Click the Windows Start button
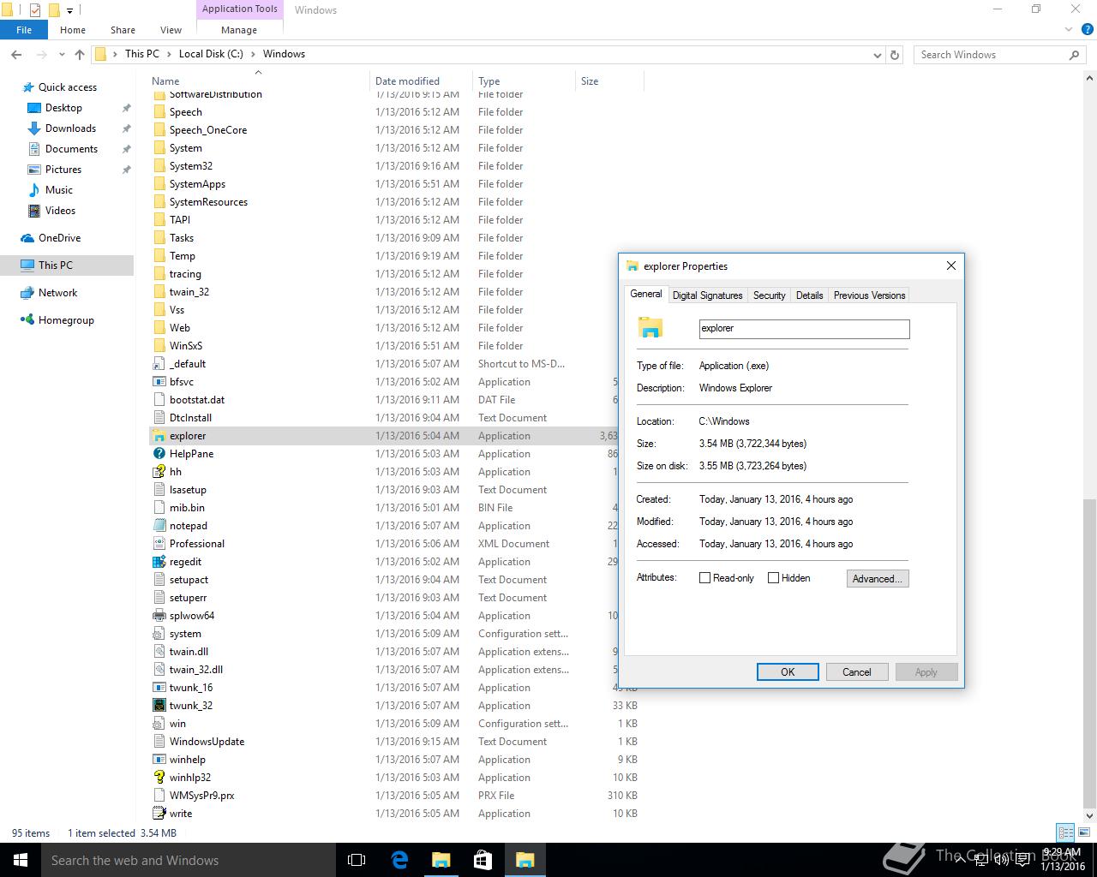The width and height of the screenshot is (1097, 877). coord(21,860)
